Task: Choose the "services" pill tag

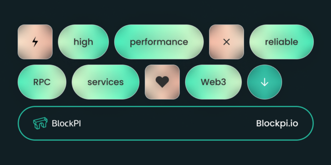Action: pos(106,82)
